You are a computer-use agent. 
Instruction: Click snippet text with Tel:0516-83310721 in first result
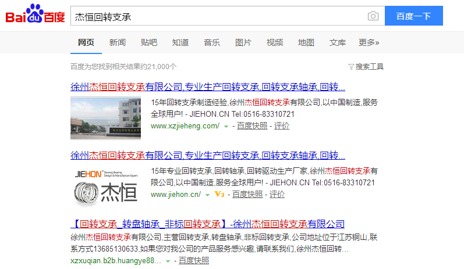pyautogui.click(x=264, y=109)
